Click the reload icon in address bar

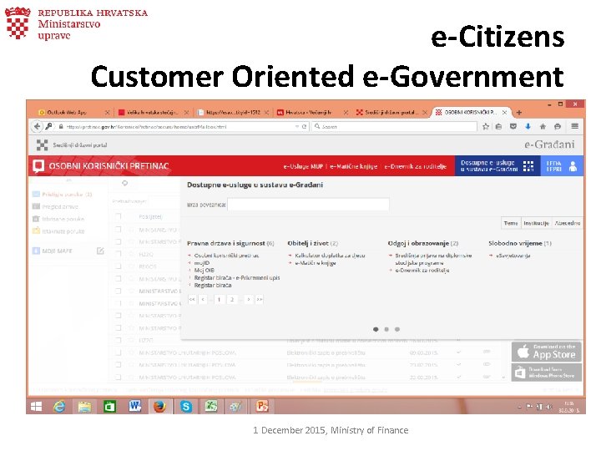click(x=305, y=126)
